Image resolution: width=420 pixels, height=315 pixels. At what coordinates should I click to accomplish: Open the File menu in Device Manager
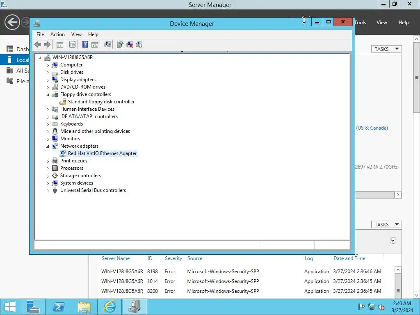coord(40,34)
